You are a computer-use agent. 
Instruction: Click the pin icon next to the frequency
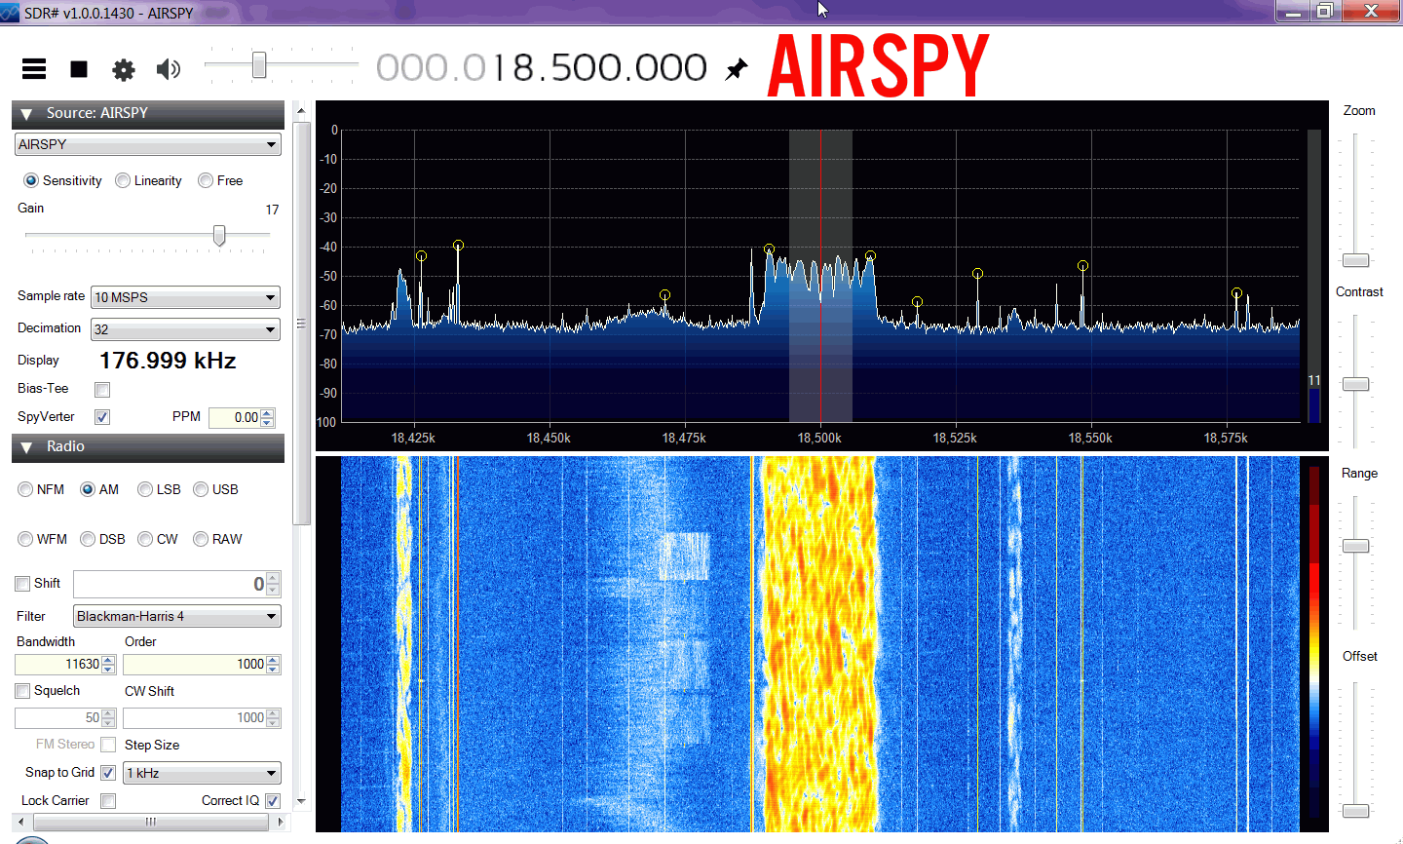[x=738, y=69]
